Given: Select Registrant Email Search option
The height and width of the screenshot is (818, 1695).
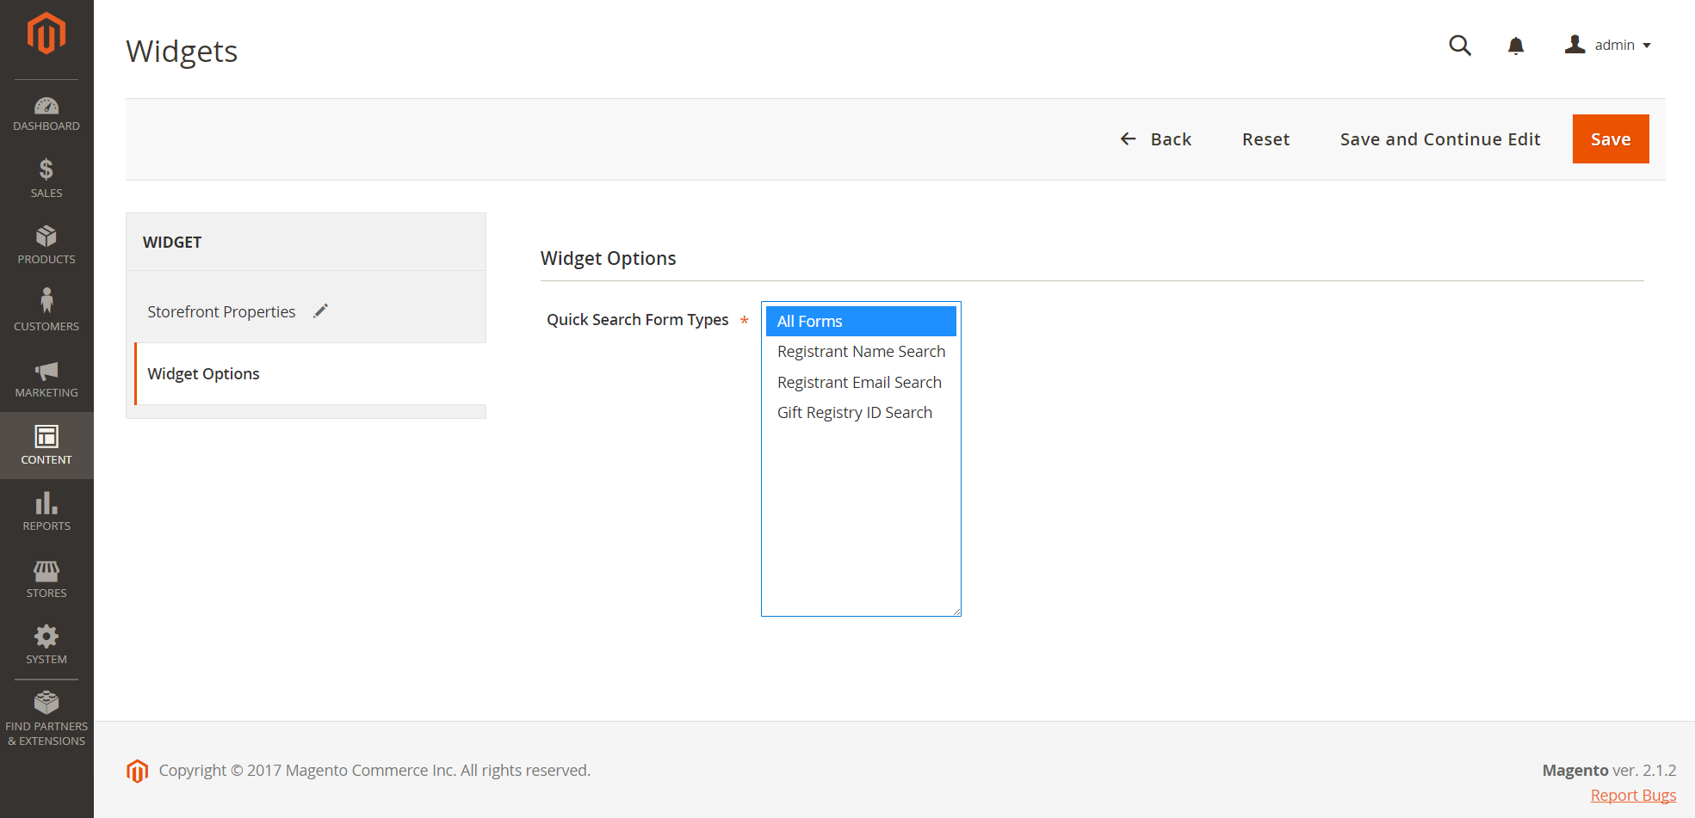Looking at the screenshot, I should pos(861,383).
